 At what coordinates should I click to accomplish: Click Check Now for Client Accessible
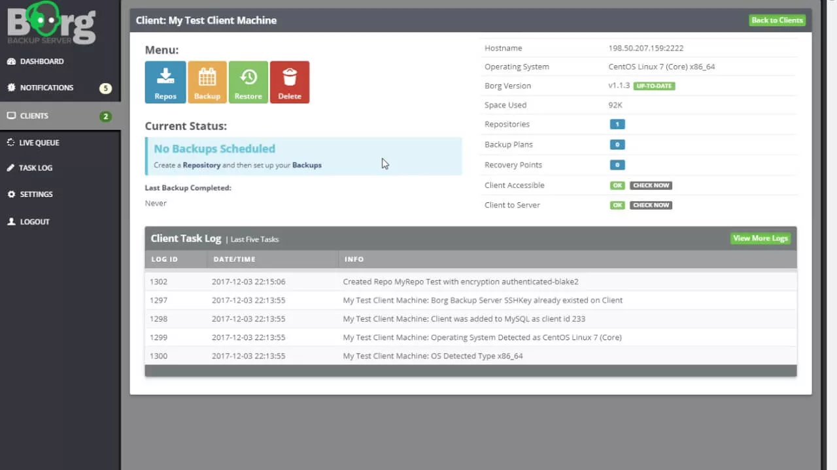(651, 185)
